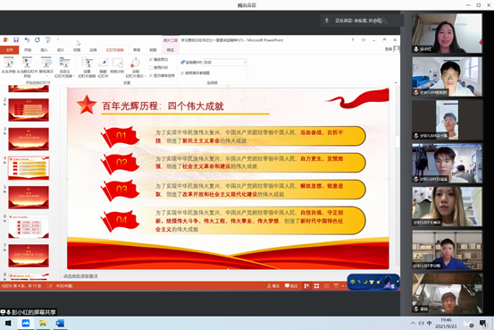Open the red File tab
This screenshot has width=494, height=330.
tap(10, 50)
